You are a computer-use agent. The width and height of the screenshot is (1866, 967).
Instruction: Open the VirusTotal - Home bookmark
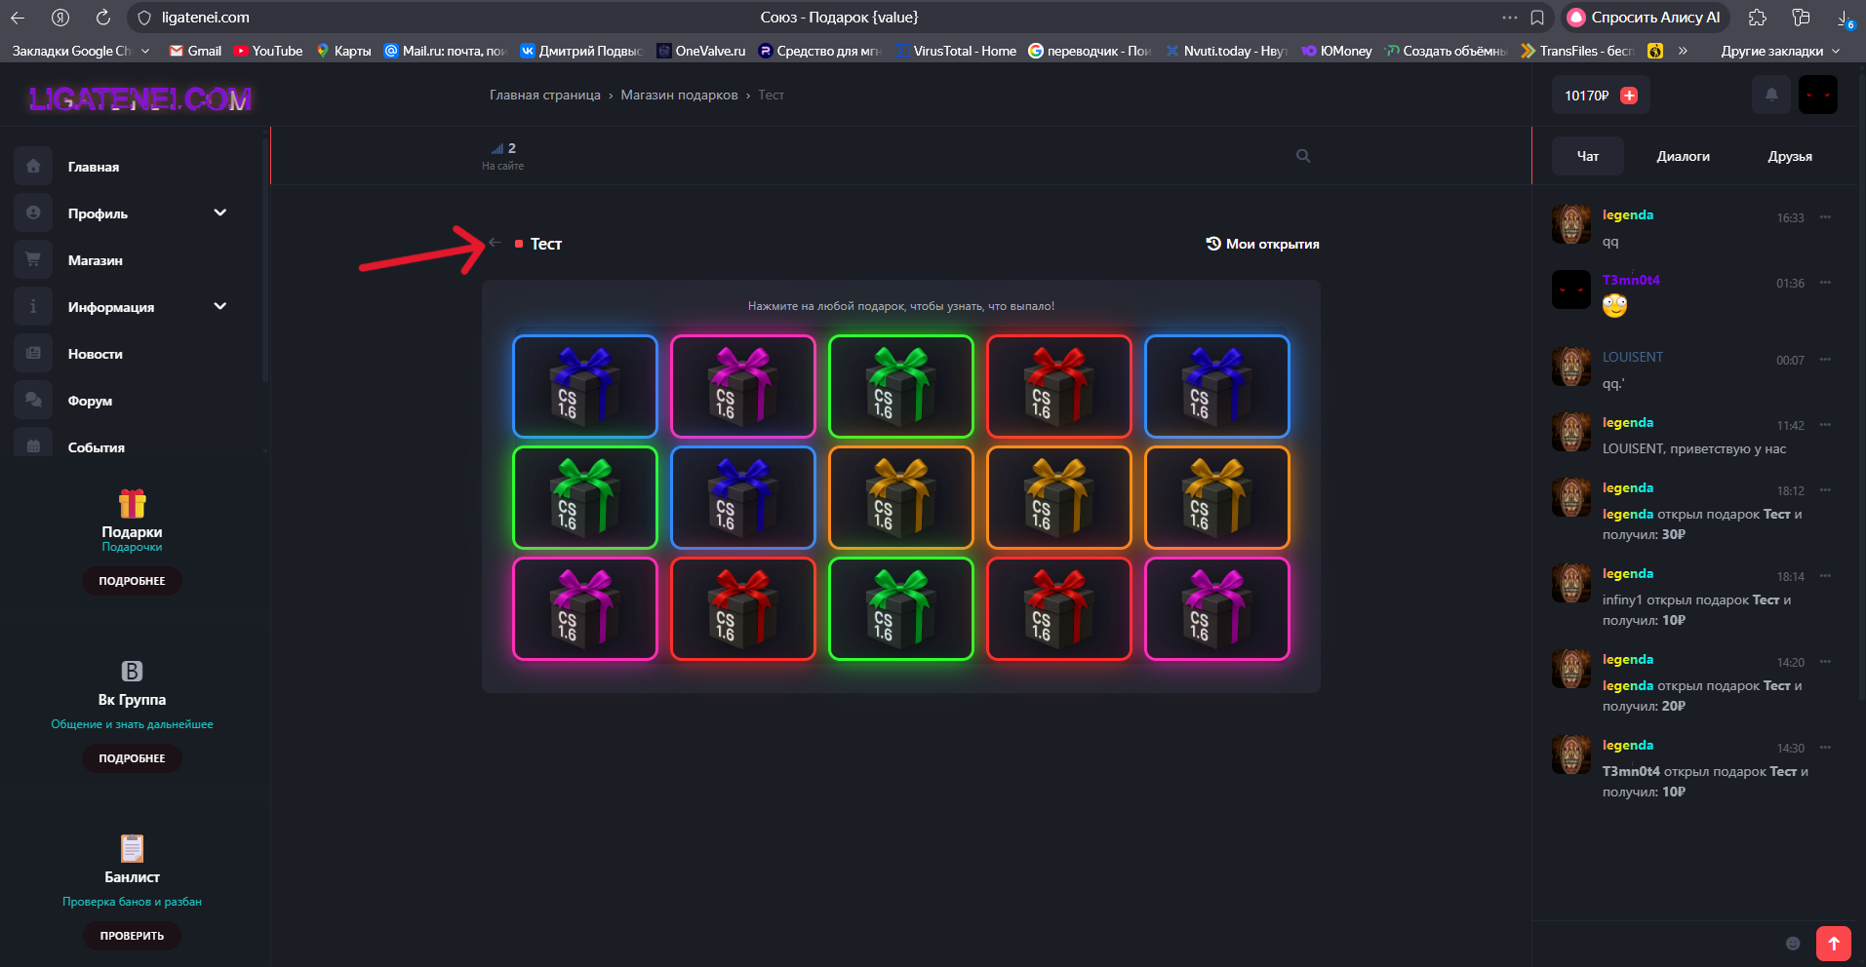(956, 51)
